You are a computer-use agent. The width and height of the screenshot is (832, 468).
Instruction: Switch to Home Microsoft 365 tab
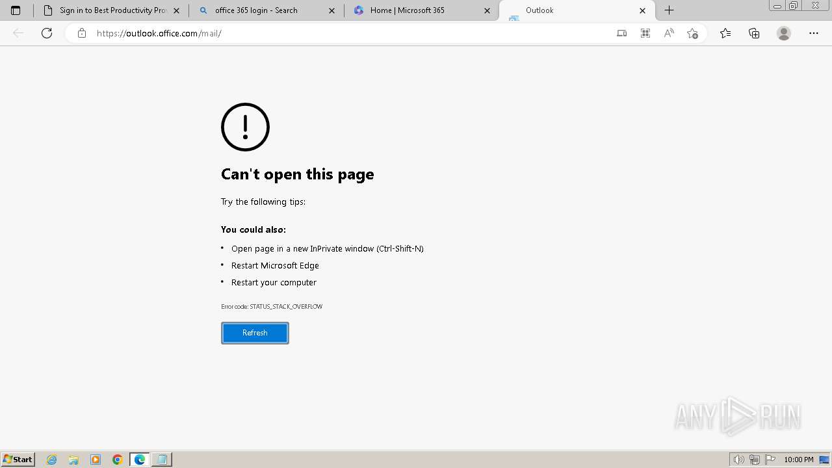421,10
